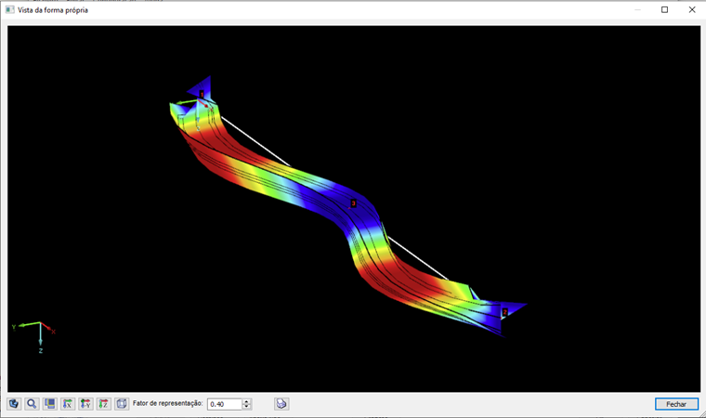Increase Fator de representação with up arrow

click(246, 401)
